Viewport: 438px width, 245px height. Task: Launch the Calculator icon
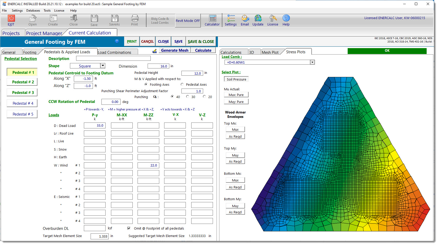(212, 20)
